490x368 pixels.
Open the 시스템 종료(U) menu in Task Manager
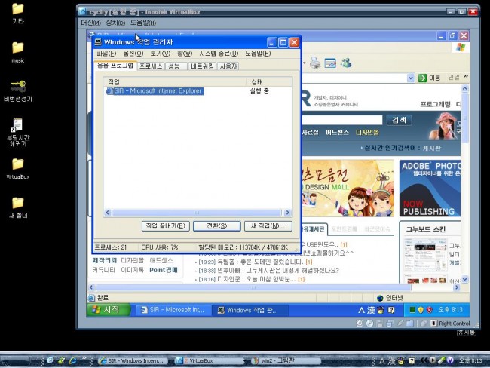[x=219, y=54]
